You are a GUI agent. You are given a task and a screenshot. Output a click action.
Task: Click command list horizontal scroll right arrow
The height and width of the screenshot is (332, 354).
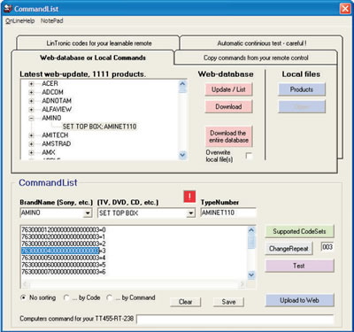(x=242, y=284)
